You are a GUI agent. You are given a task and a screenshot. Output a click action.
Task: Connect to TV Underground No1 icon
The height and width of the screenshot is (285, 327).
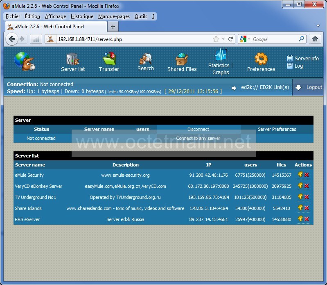pyautogui.click(x=300, y=196)
